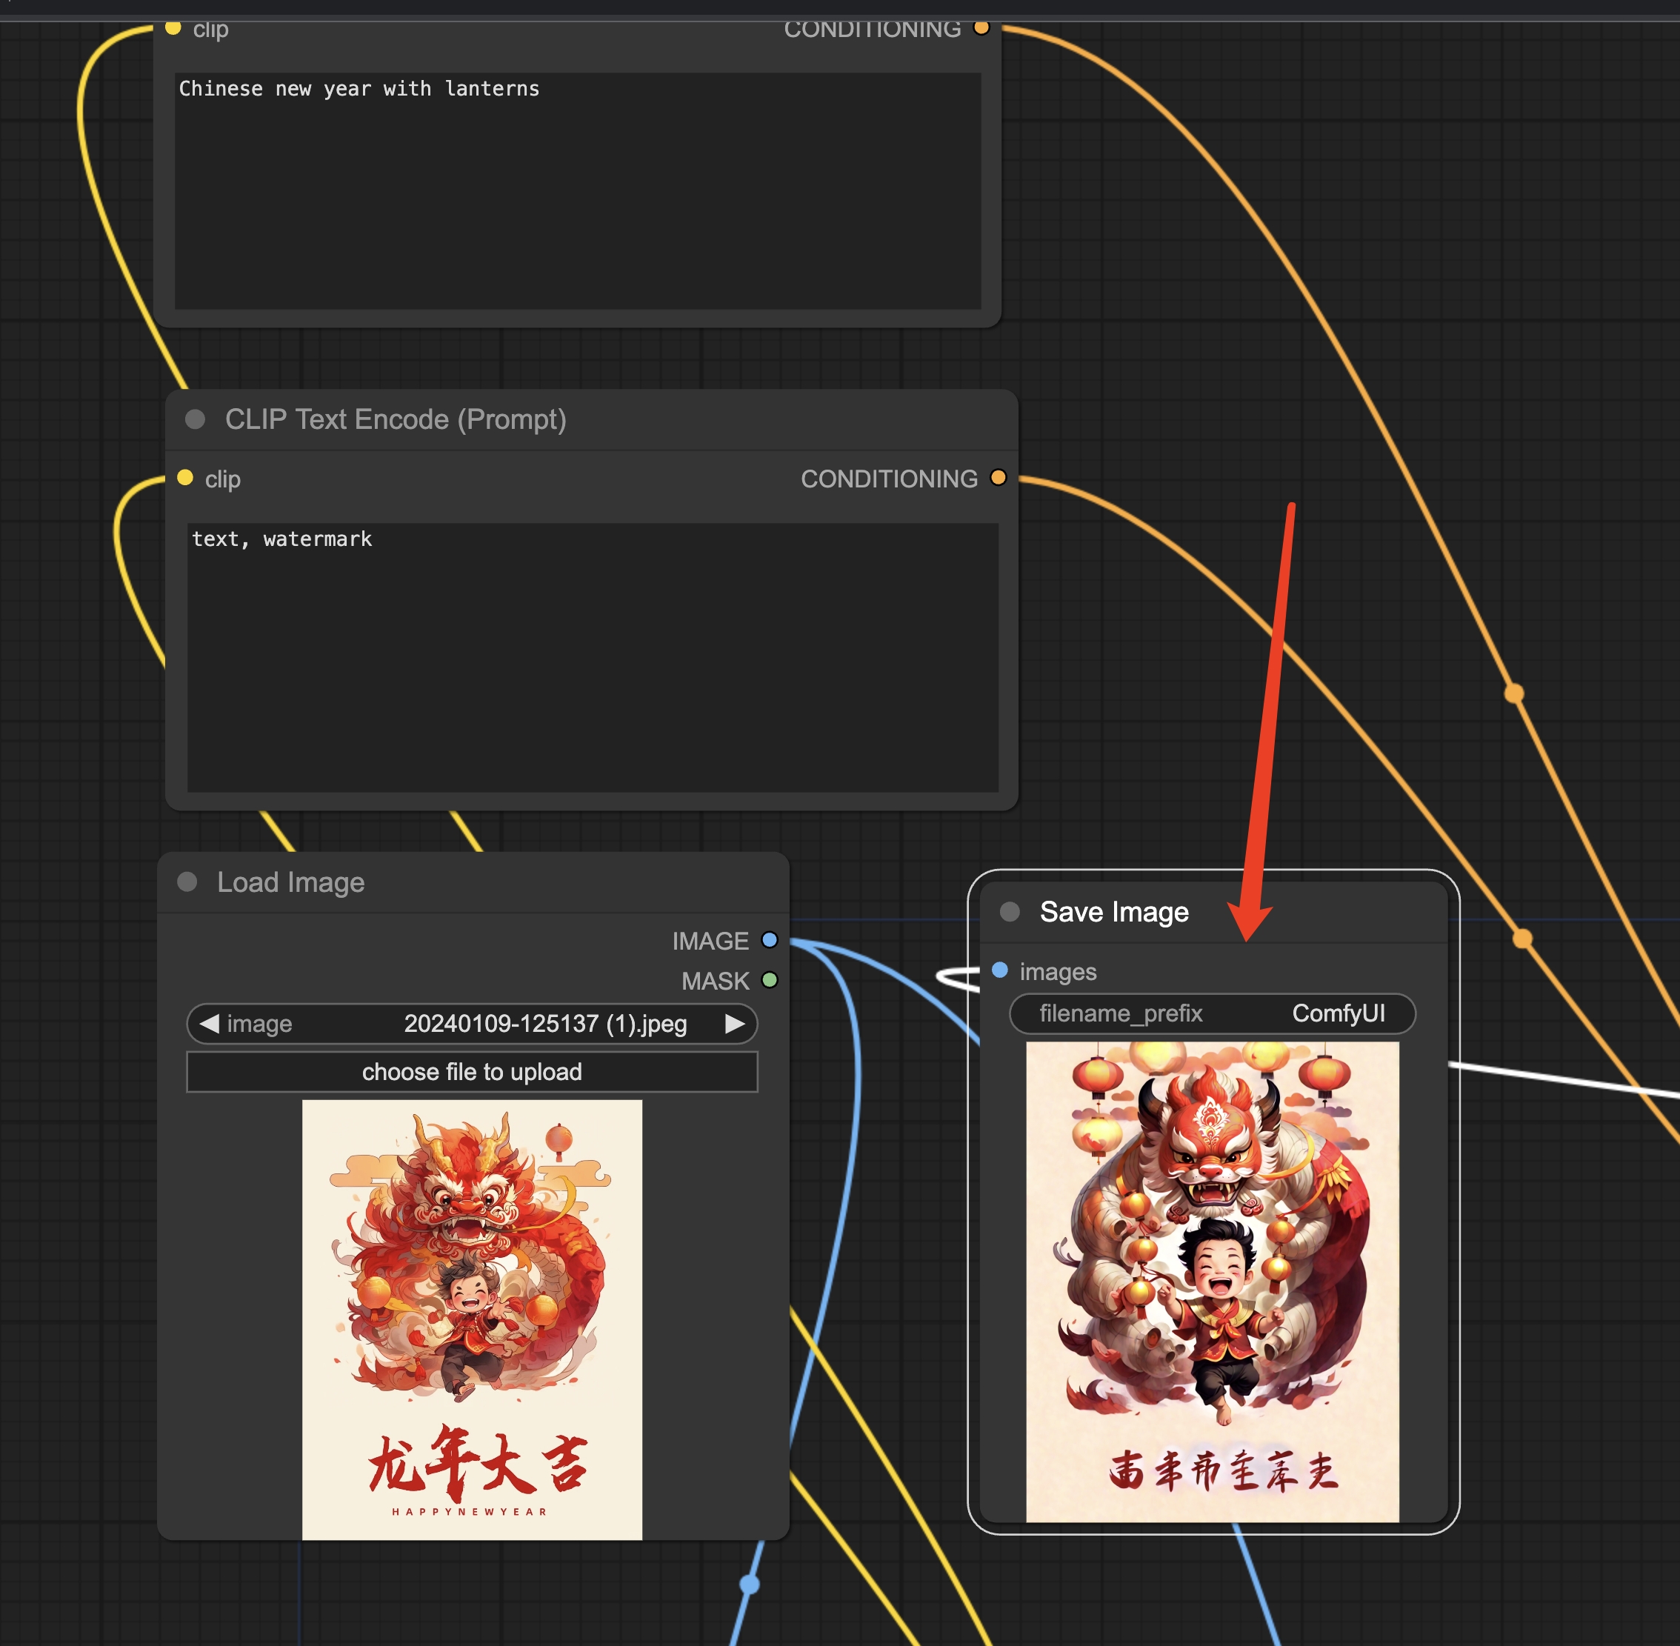The width and height of the screenshot is (1680, 1646).
Task: Click the Load Image MASK output socket
Action: (769, 979)
